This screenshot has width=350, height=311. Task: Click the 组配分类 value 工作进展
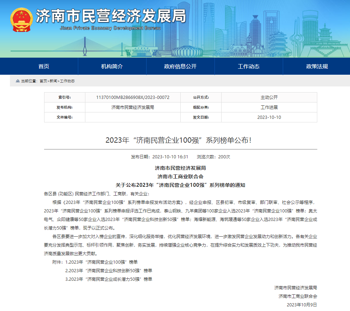point(269,107)
